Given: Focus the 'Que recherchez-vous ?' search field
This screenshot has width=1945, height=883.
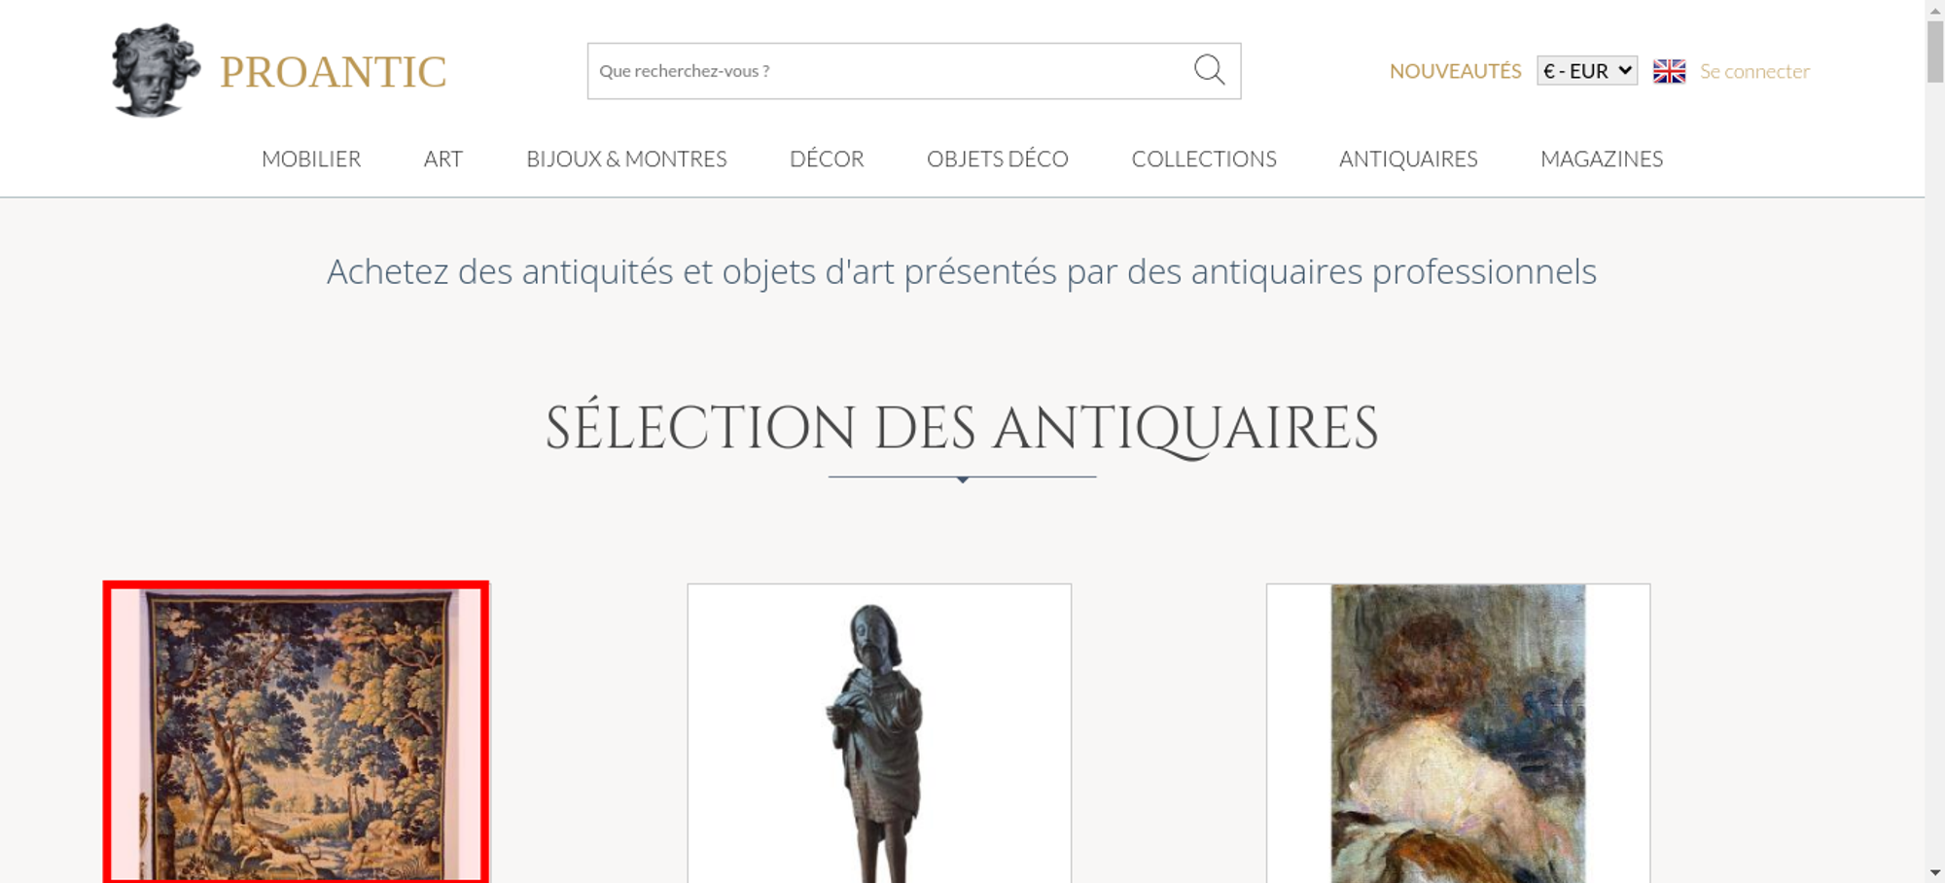Looking at the screenshot, I should 890,71.
